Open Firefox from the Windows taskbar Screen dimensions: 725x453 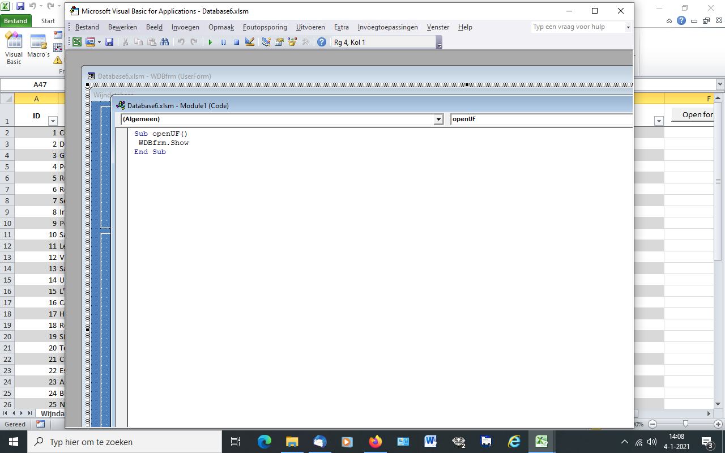click(375, 442)
